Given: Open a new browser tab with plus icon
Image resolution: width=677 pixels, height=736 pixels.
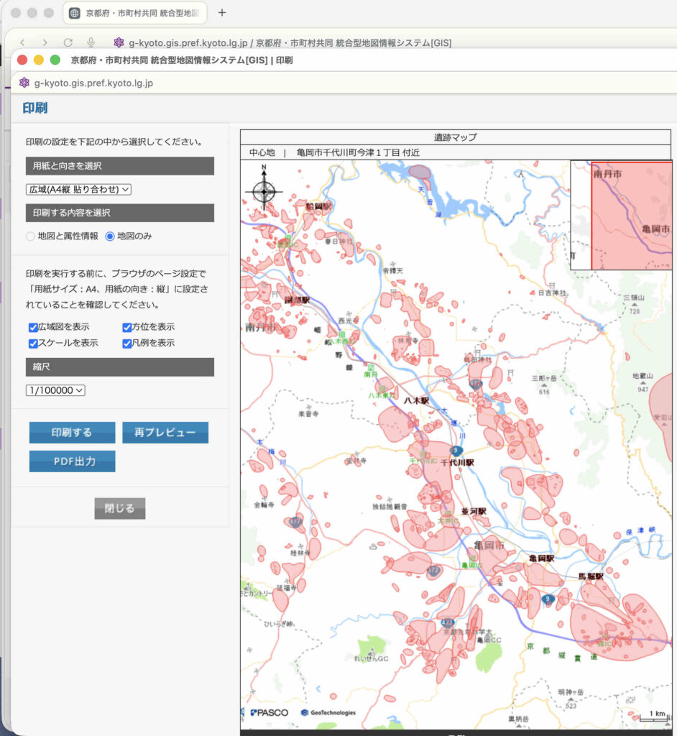Looking at the screenshot, I should (x=222, y=13).
